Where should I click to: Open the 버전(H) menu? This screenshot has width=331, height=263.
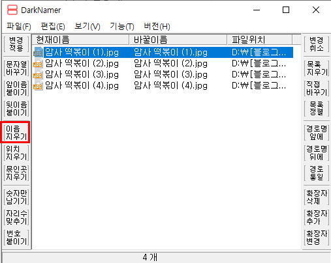157,27
